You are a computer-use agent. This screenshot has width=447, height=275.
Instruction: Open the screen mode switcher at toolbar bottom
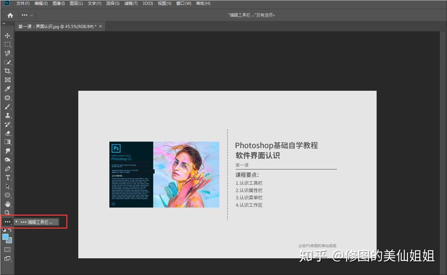pos(7,259)
